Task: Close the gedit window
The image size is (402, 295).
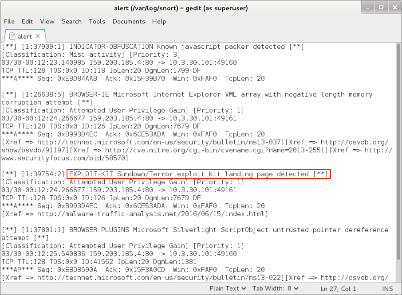Action: pos(395,8)
